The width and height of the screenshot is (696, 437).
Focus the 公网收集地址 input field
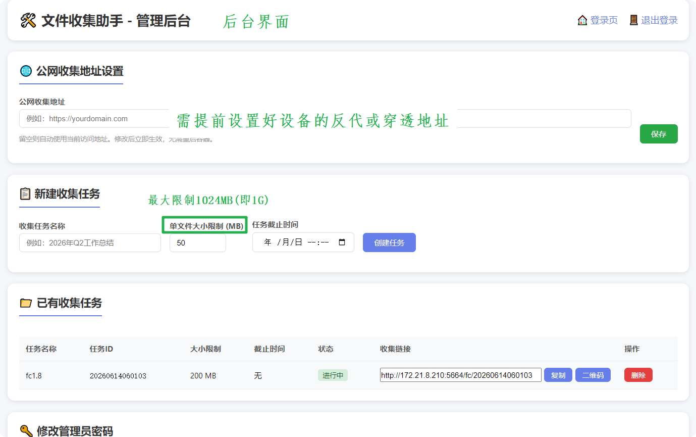325,119
